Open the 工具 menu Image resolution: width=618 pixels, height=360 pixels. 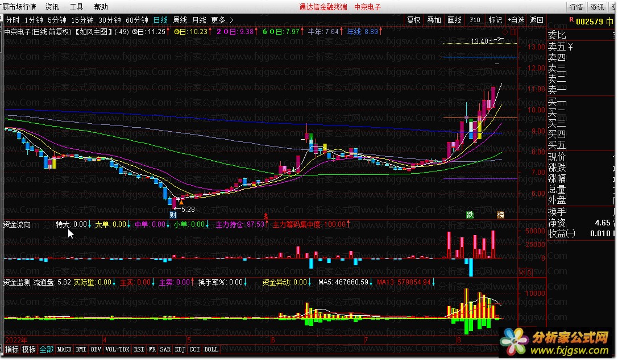pos(76,7)
